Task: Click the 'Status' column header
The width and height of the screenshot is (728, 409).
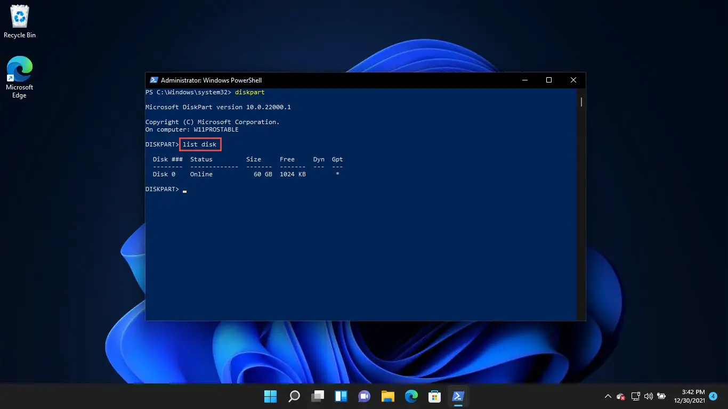Action: (201, 159)
